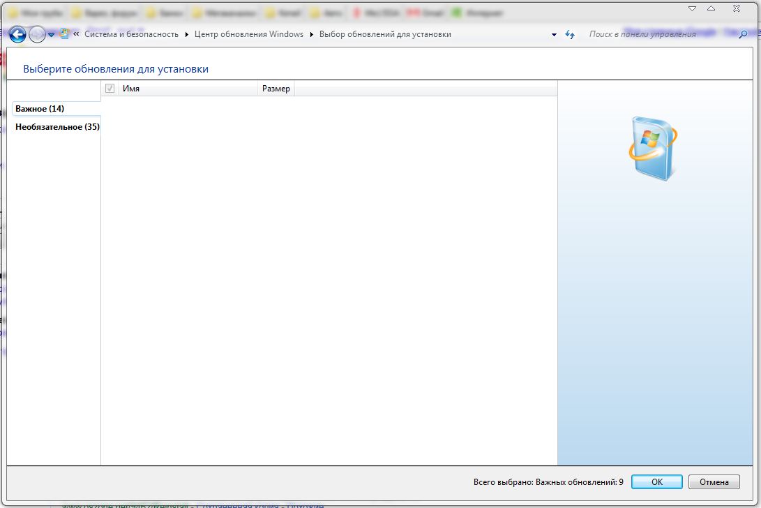Image resolution: width=761 pixels, height=508 pixels.
Task: Switch to the Необязательное (35) category
Action: click(x=57, y=127)
